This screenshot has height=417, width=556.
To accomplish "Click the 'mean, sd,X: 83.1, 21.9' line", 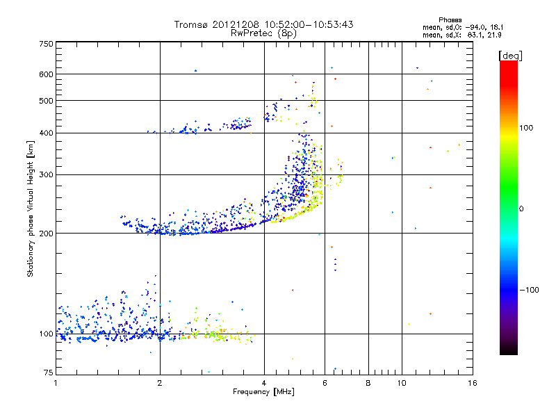I will (x=461, y=35).
